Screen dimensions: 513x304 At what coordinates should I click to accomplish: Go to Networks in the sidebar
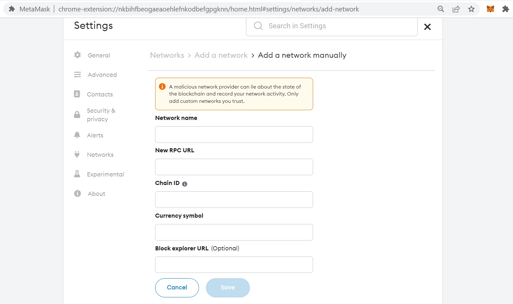click(x=100, y=155)
